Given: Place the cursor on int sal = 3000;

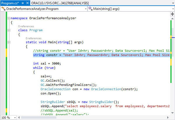Looking at the screenshot, I should 47,63.
